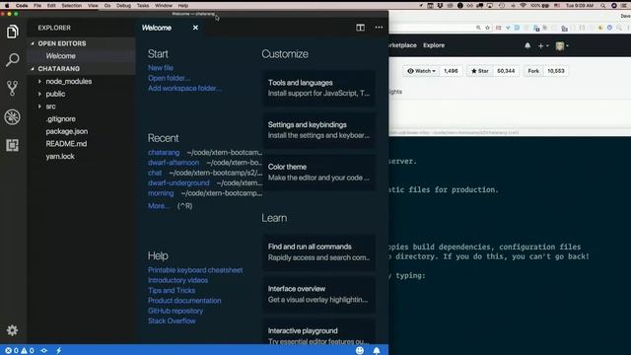Open the editor more actions ellipsis
The height and width of the screenshot is (355, 631).
point(379,28)
